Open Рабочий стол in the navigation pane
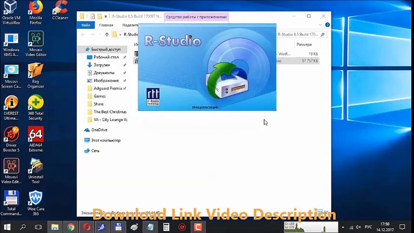Image resolution: width=414 pixels, height=233 pixels. coord(106,57)
